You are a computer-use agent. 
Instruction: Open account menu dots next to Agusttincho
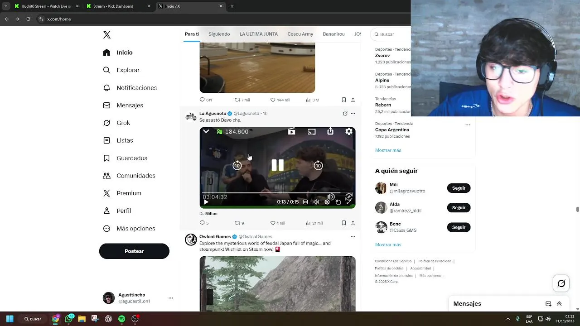tap(171, 298)
